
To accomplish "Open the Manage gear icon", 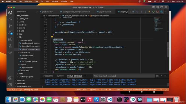I will (x=10, y=85).
